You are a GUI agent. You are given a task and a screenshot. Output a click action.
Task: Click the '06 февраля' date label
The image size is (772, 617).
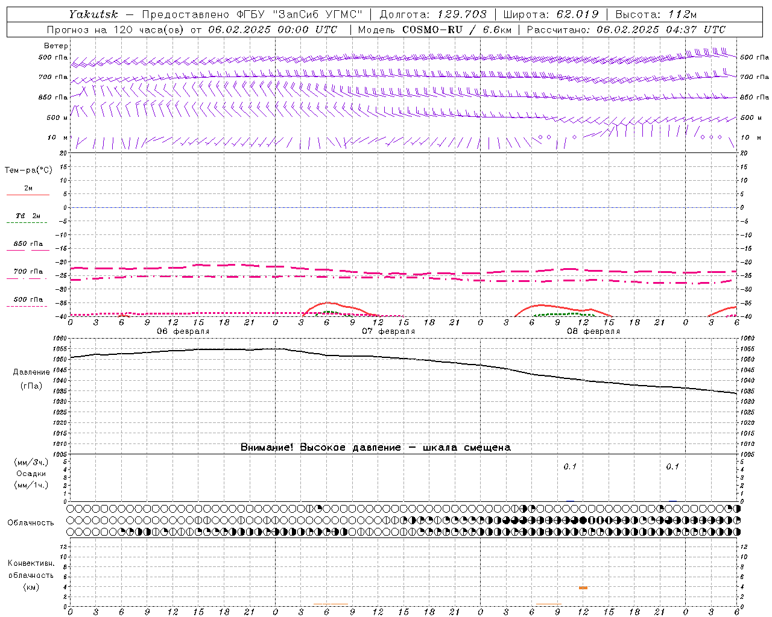tap(183, 331)
